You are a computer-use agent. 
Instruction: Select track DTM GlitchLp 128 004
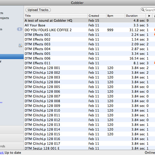pyautogui.click(x=89, y=82)
